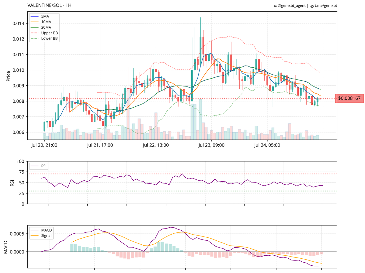Click the x: @gemxbt_agent | tg: t.me/gemxbt credit text
Image resolution: width=365 pixels, height=273 pixels.
305,5
